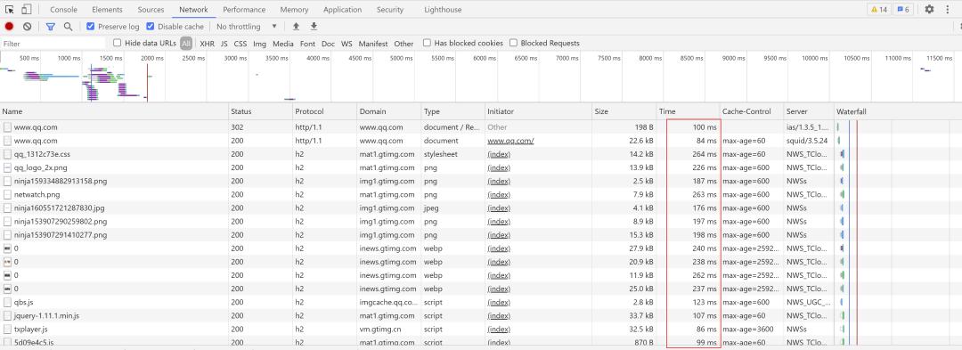Sort by the Name column header
This screenshot has height=350, width=962.
tap(114, 111)
